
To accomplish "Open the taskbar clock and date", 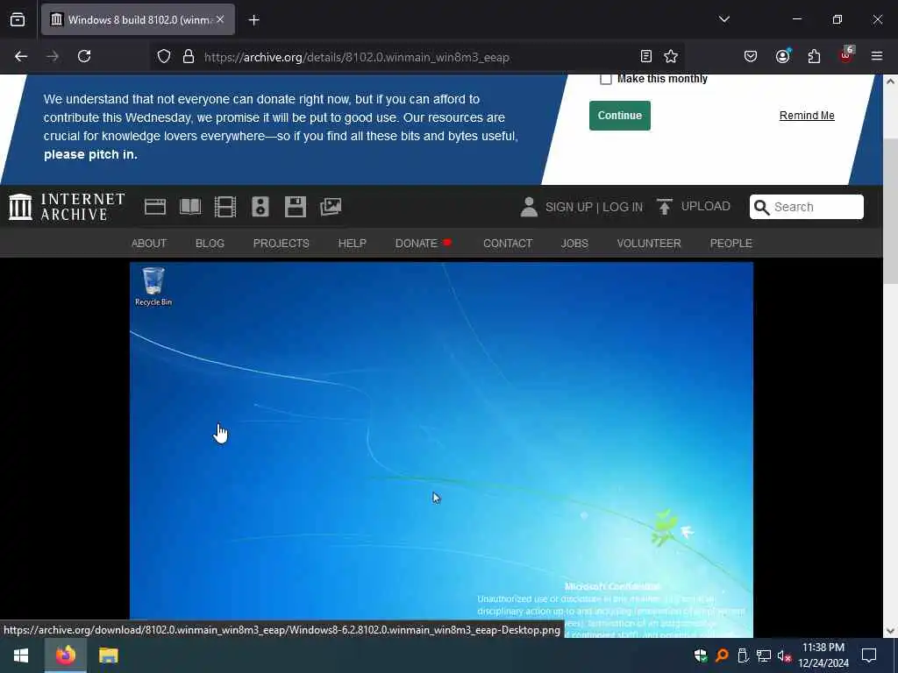I will 823,655.
